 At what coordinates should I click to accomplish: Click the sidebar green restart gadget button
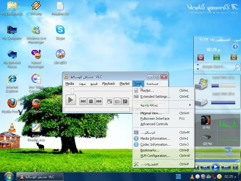tap(217, 57)
